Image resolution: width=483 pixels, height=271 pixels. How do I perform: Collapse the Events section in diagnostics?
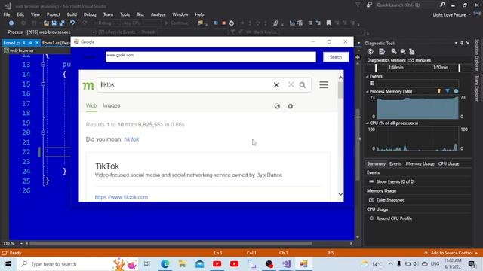pos(368,76)
